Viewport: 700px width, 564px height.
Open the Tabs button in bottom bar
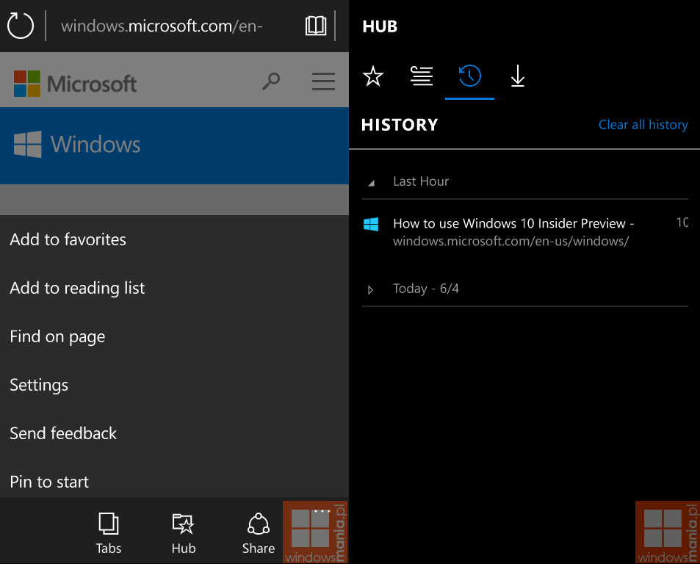click(109, 533)
